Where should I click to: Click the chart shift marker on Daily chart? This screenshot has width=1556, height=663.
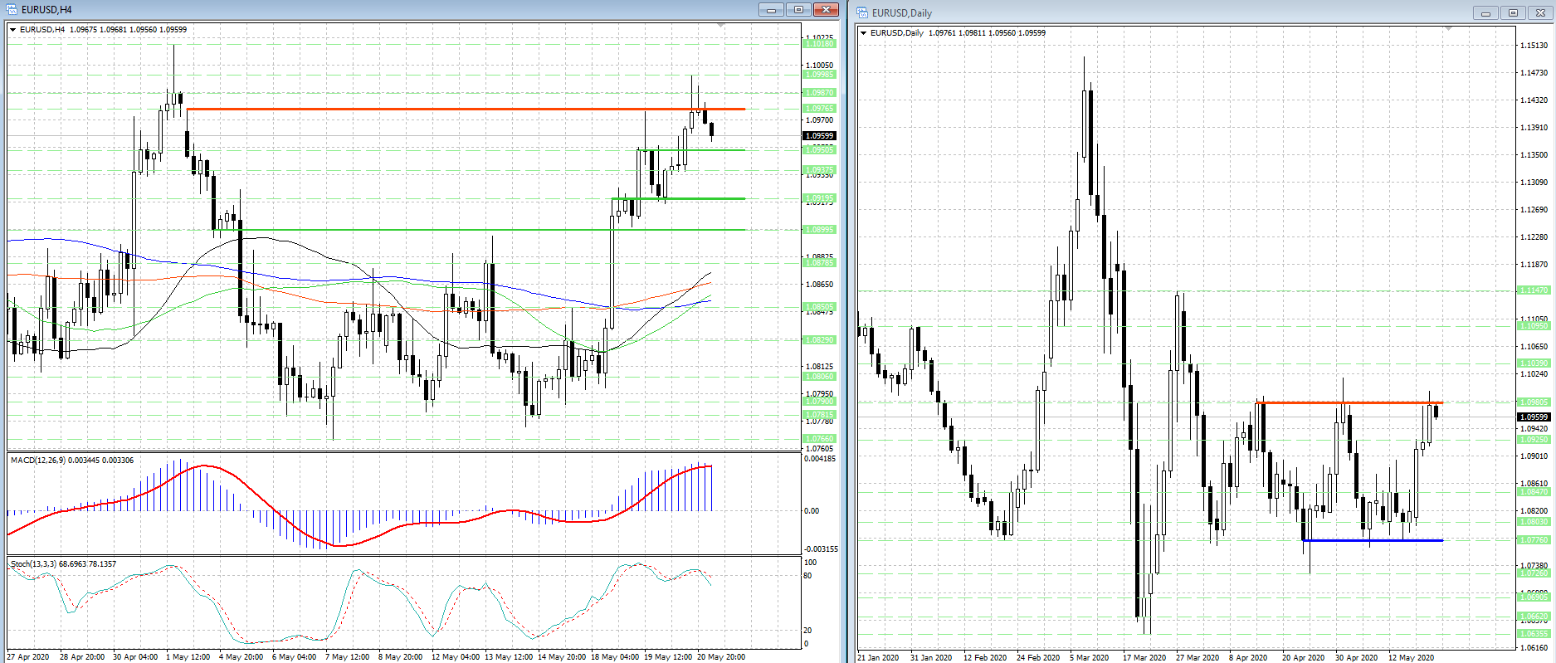[1448, 29]
